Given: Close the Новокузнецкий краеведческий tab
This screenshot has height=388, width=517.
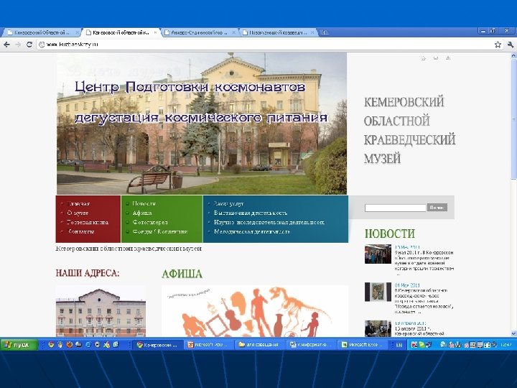Looking at the screenshot, I should [x=312, y=32].
